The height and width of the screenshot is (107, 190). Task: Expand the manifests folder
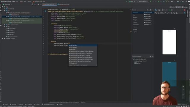4,9
